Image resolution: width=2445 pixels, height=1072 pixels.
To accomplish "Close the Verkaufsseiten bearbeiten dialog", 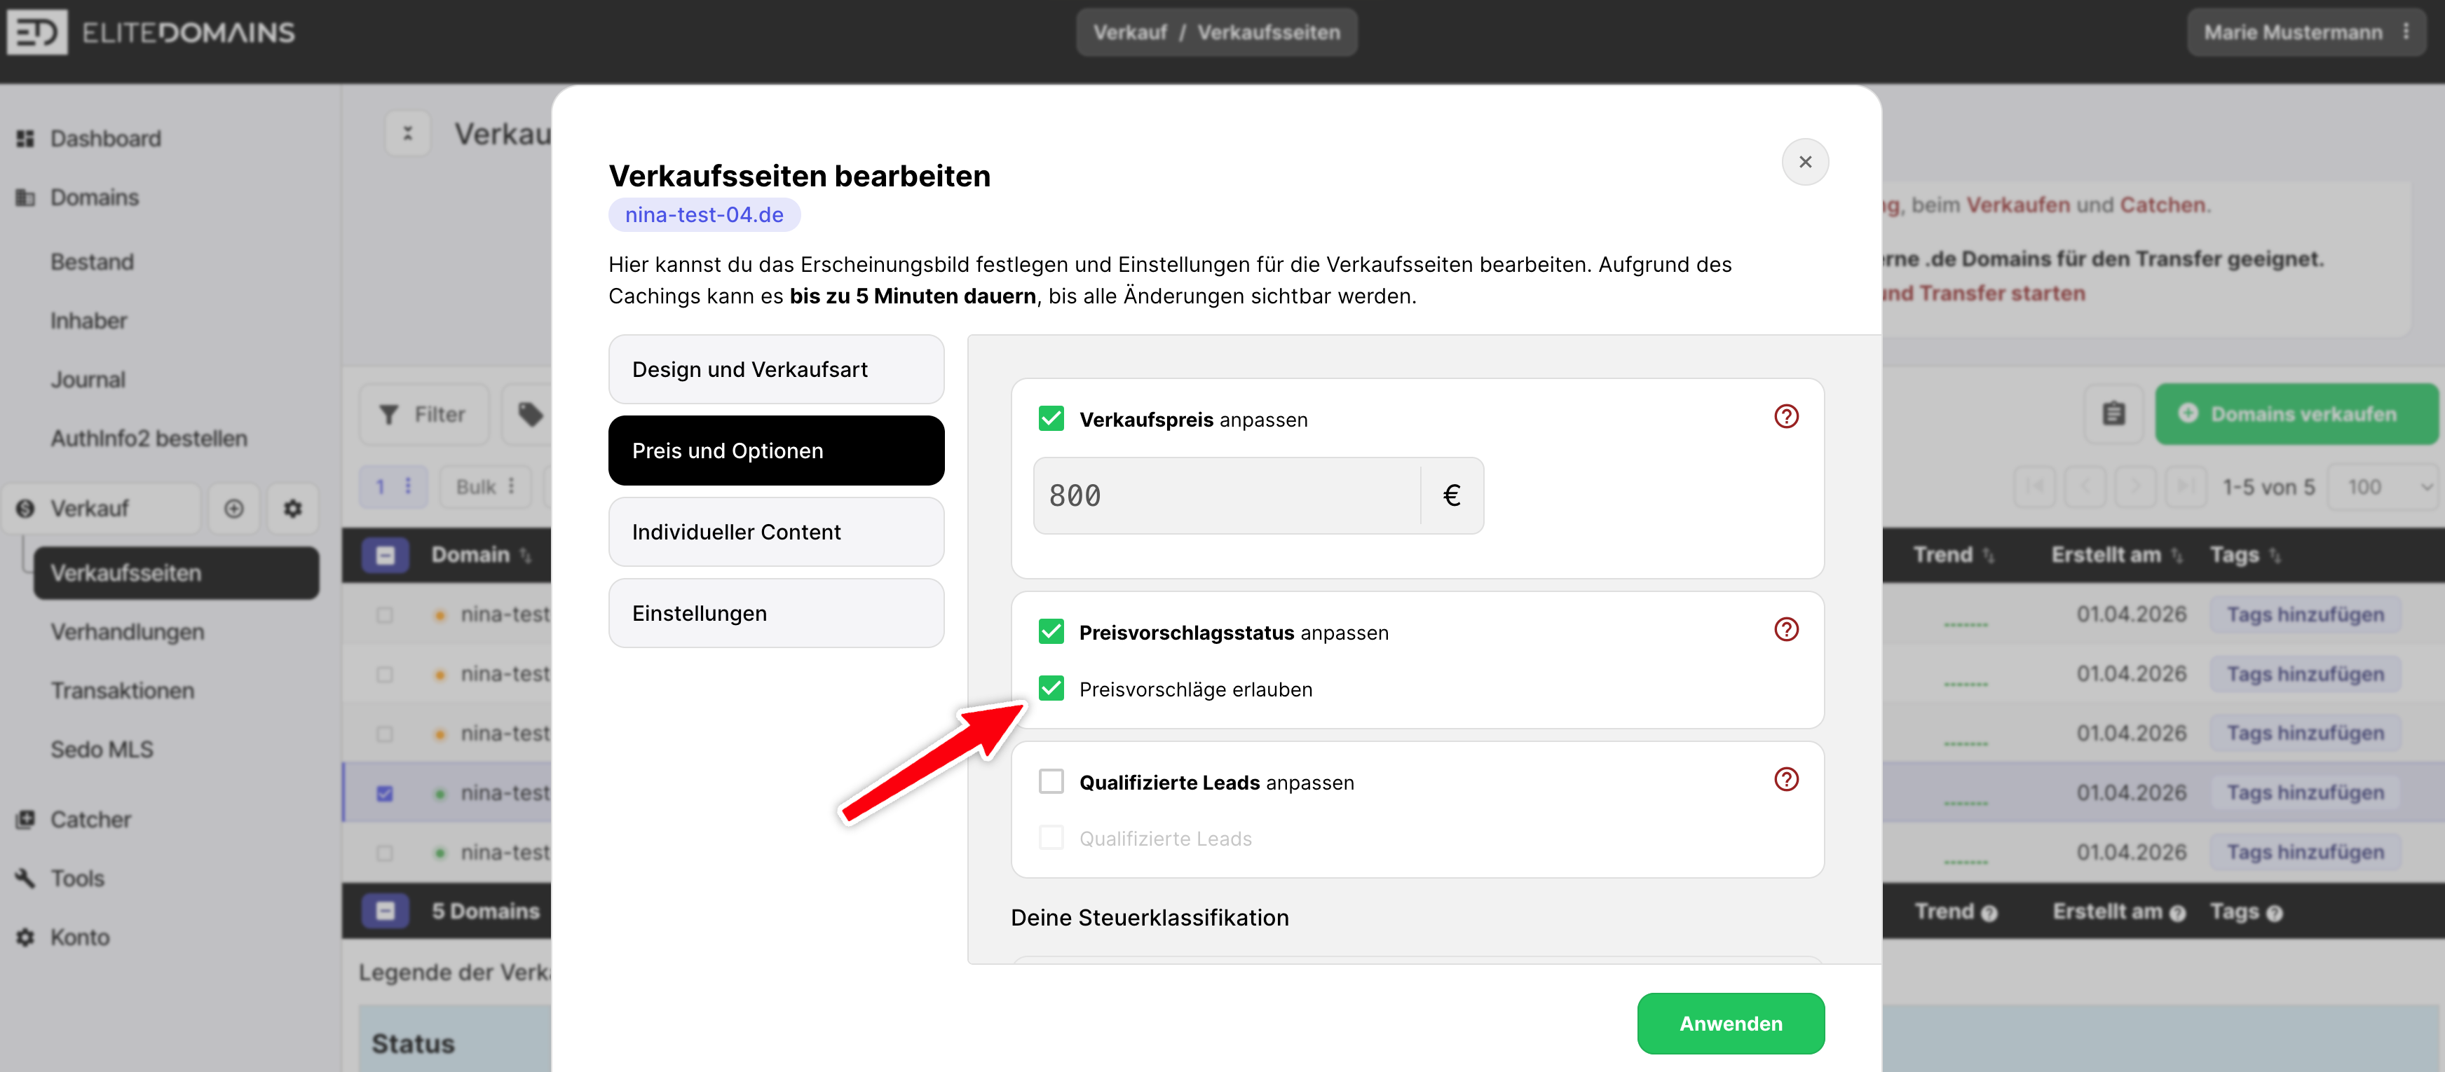I will coord(1805,163).
